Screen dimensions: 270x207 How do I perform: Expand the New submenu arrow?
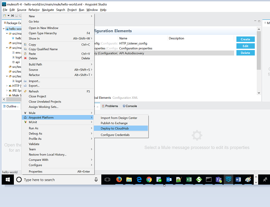point(91,16)
